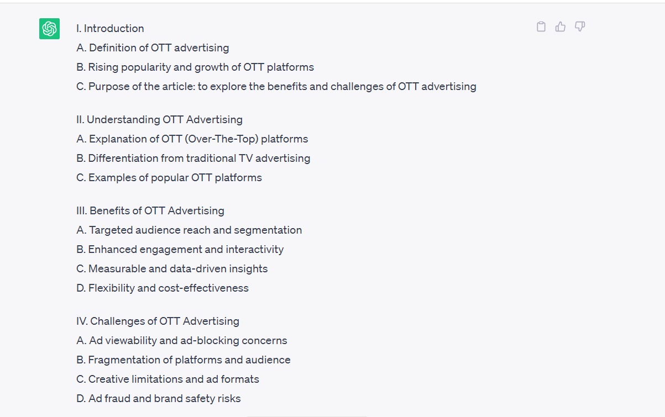Click the 'I. Introduction' heading text
Viewport: 665px width, 417px height.
click(x=110, y=29)
